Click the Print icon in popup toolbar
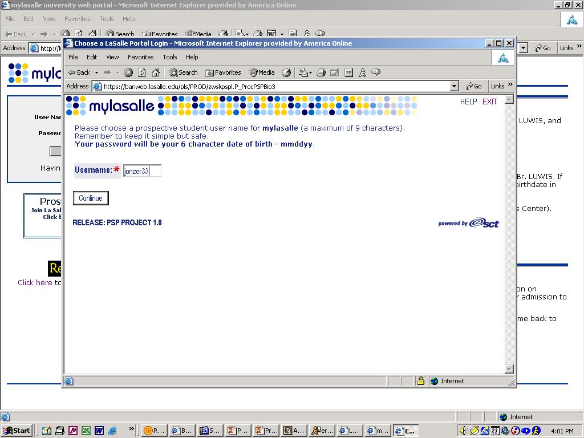This screenshot has width=584, height=438. [x=321, y=72]
